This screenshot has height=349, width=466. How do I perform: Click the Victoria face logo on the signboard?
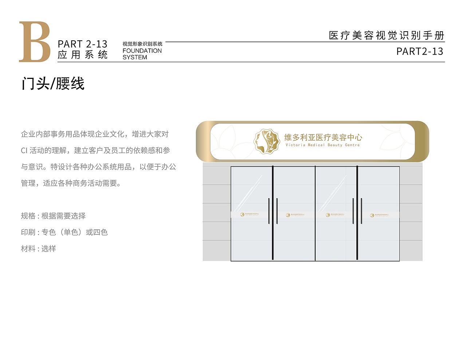pos(268,141)
